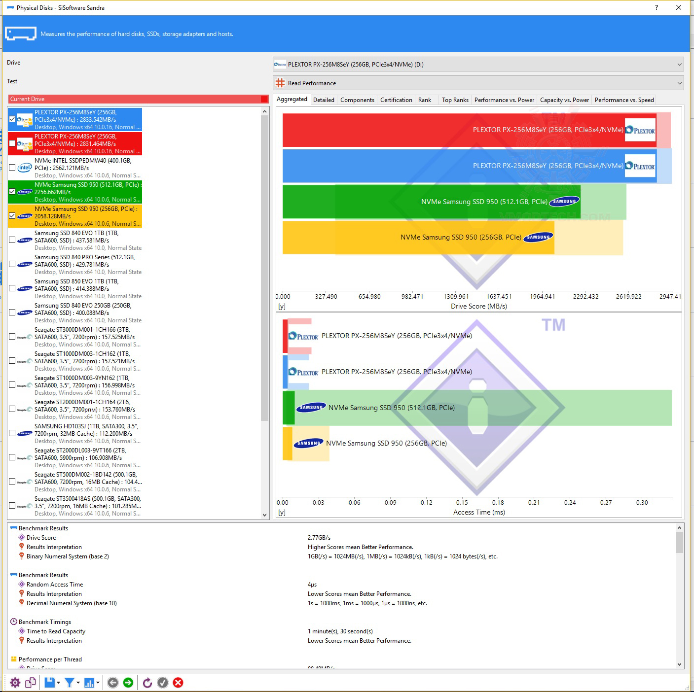
Task: Click the red X cancel icon
Action: tap(179, 683)
